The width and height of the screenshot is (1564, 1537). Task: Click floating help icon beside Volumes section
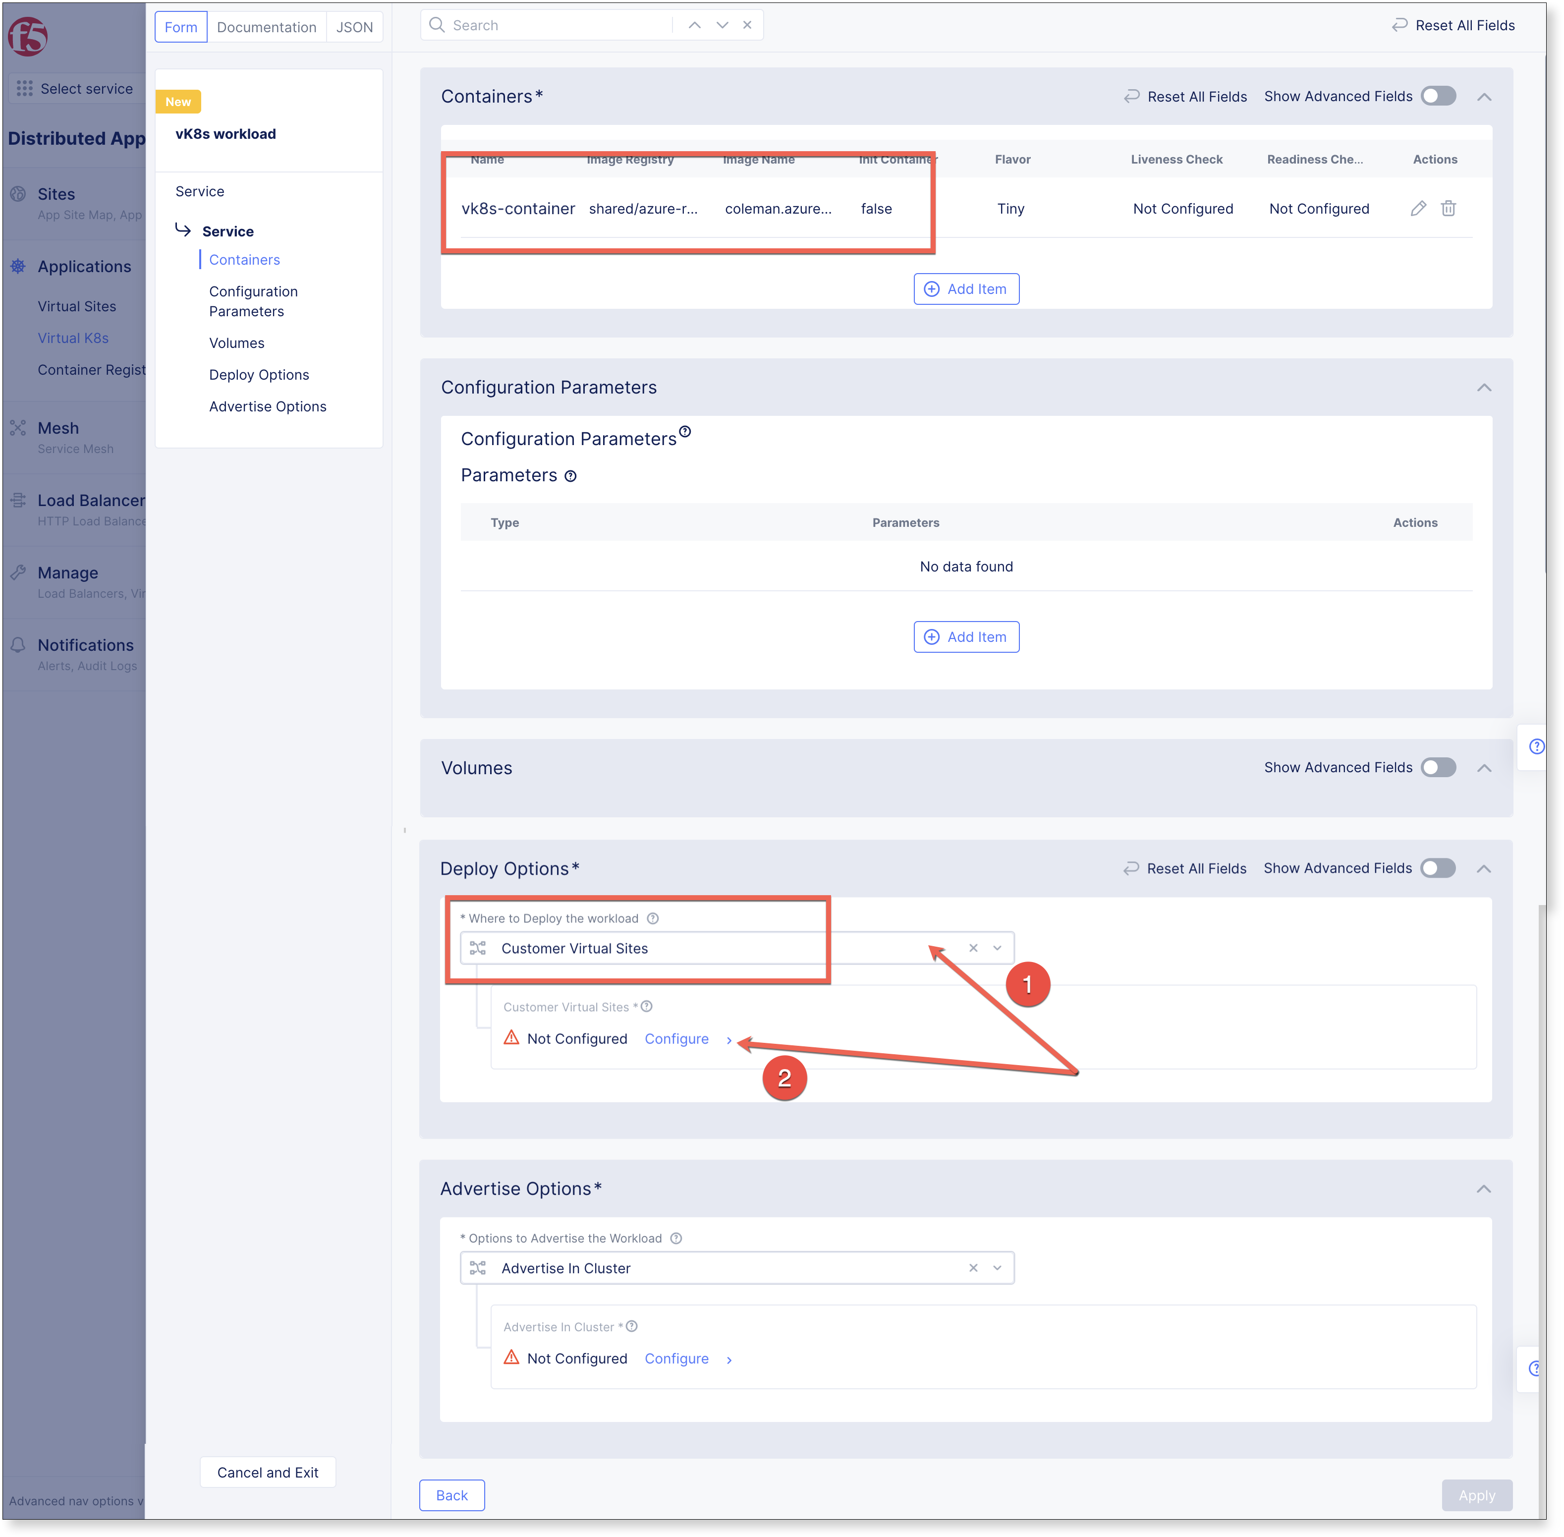[x=1537, y=746]
